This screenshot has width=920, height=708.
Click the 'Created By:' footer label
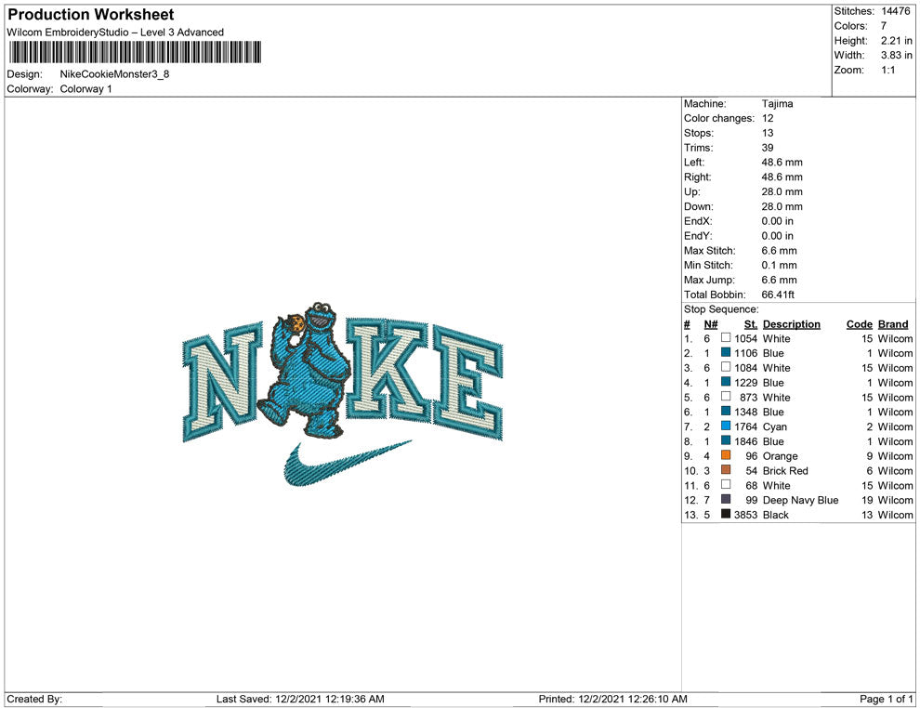point(34,699)
